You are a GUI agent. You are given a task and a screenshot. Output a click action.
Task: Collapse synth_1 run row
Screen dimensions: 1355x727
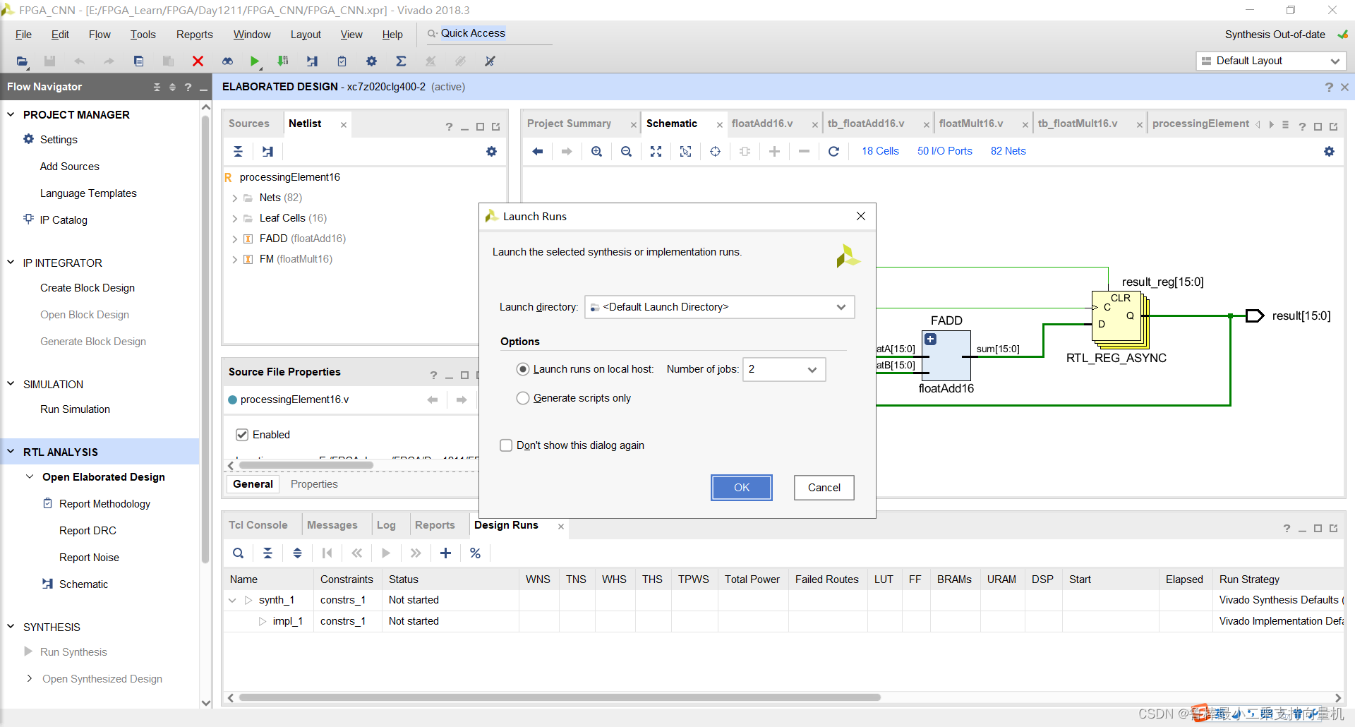[232, 601]
